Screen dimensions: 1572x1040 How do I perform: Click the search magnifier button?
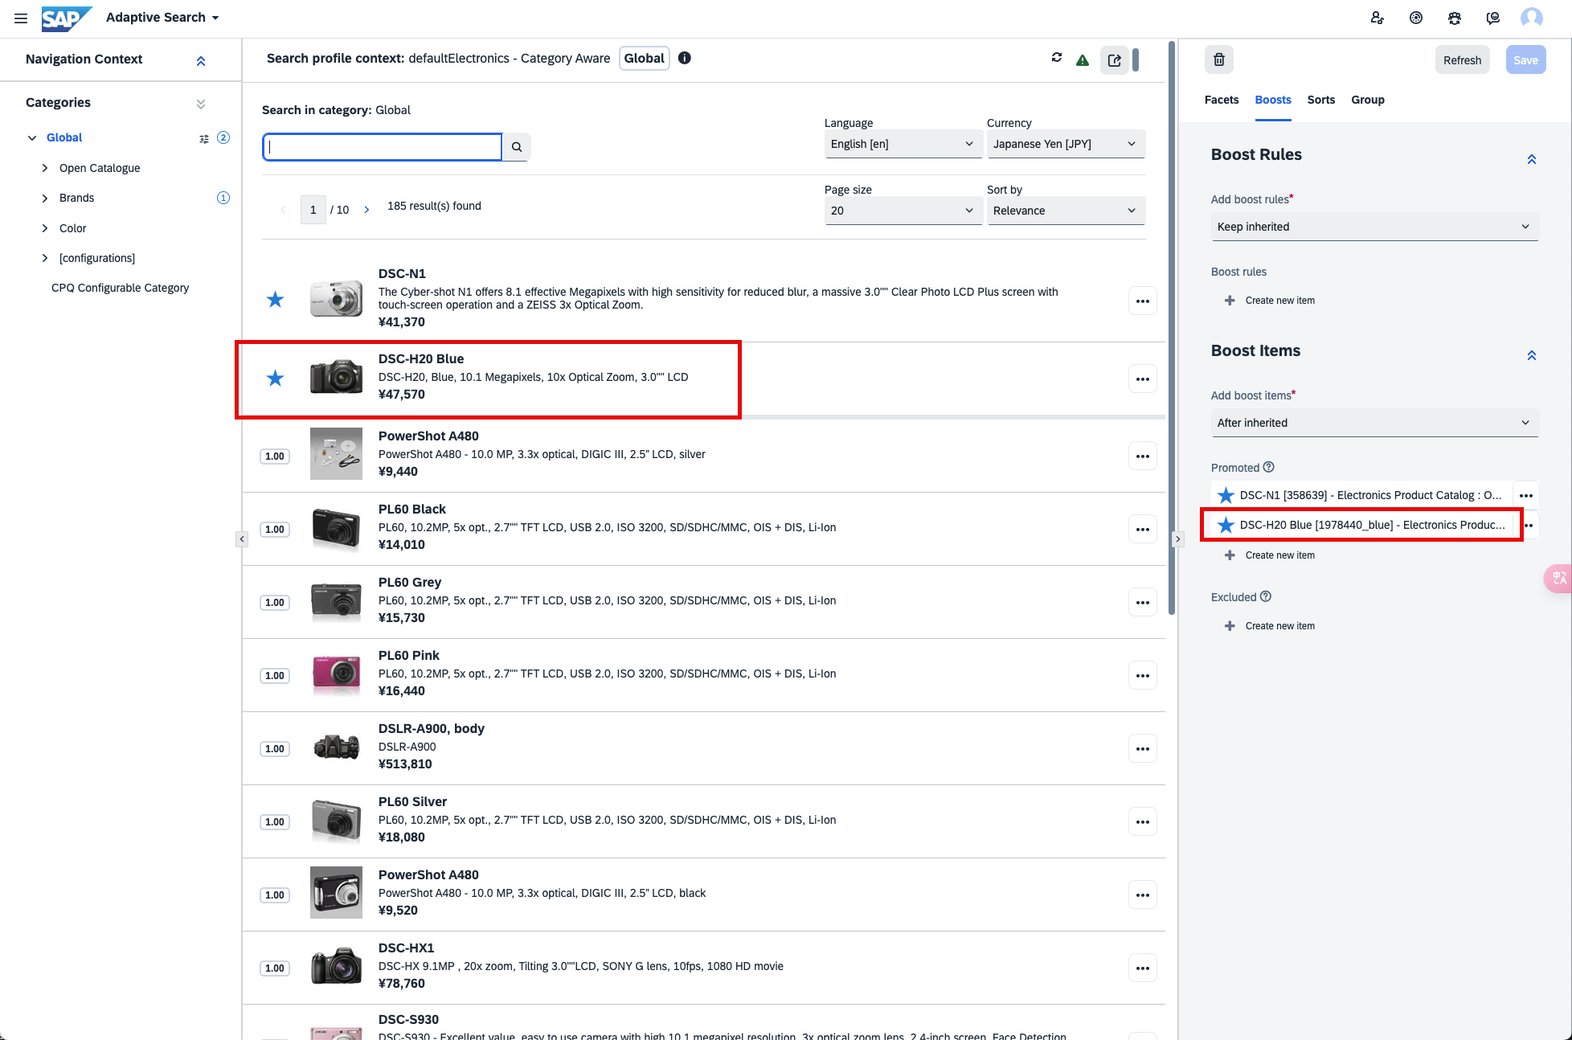517,147
